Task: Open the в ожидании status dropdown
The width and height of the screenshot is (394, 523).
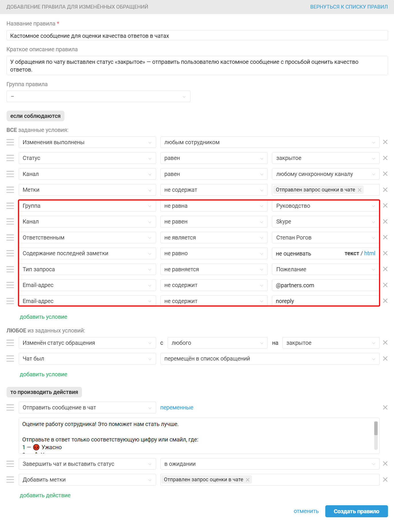Action: point(270,464)
